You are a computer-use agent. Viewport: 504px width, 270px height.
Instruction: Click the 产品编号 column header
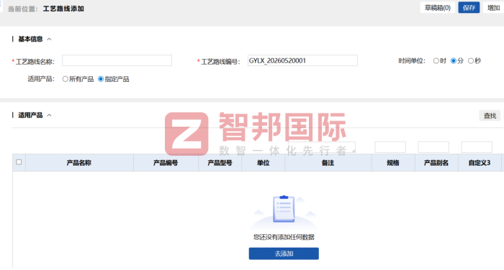point(166,163)
